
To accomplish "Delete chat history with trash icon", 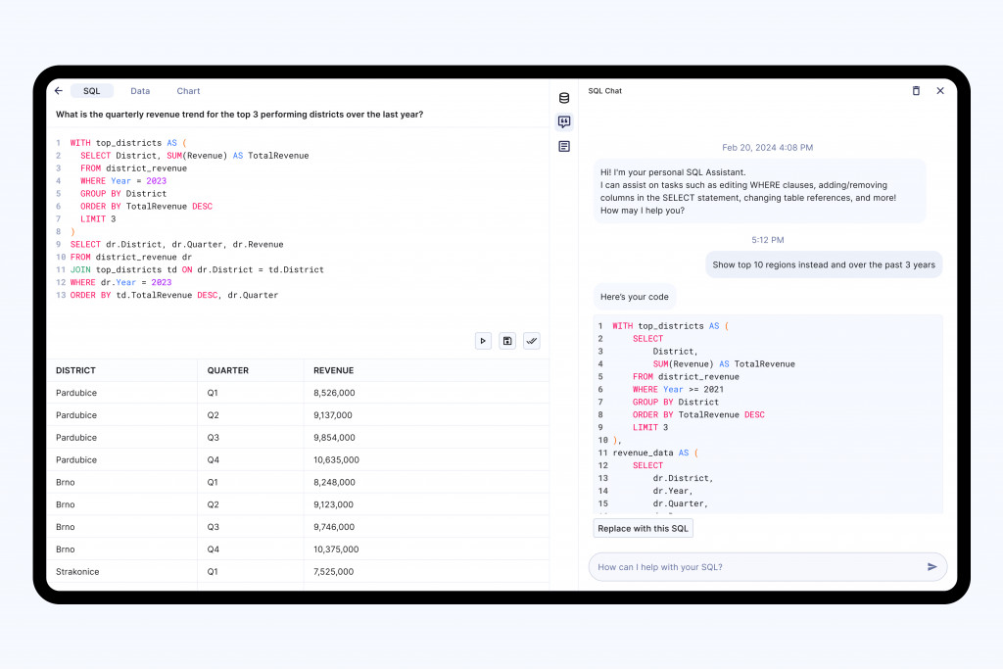I will (x=916, y=91).
